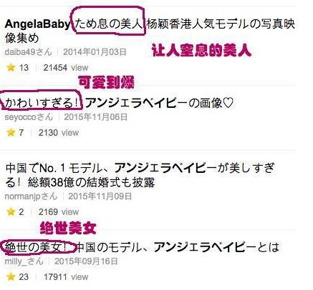Click the 2169 view count
The height and width of the screenshot is (290, 313).
coord(59,211)
